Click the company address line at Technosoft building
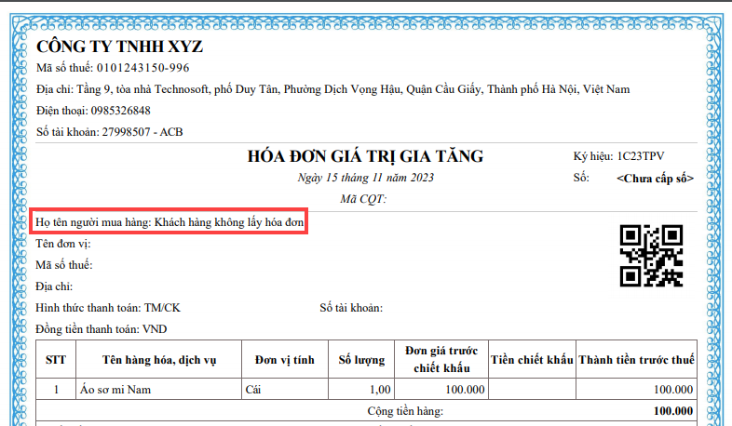Image resolution: width=732 pixels, height=426 pixels. click(332, 89)
